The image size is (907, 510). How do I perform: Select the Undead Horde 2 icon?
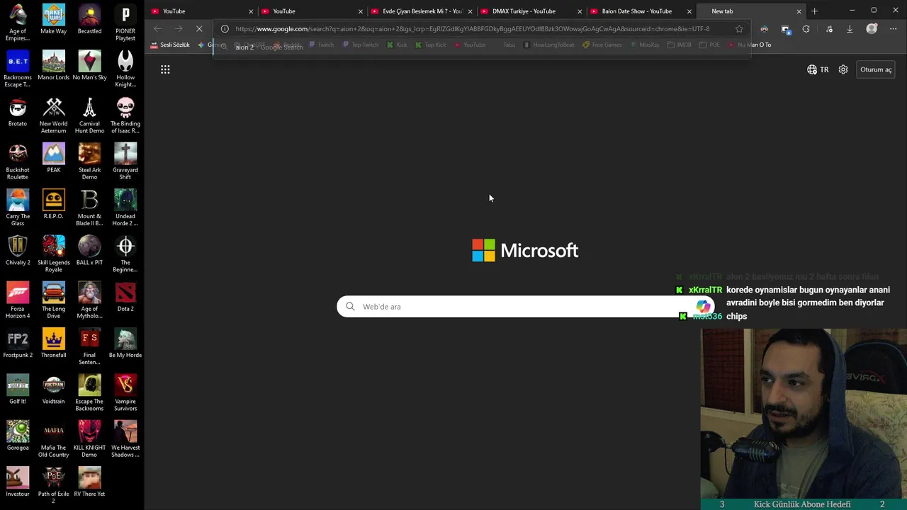pos(125,208)
